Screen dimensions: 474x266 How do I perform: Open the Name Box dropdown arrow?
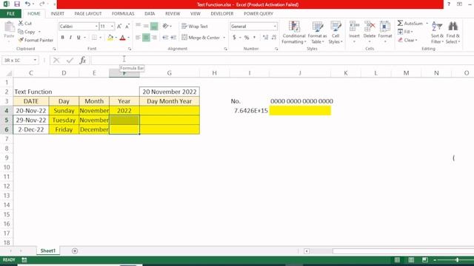(35, 60)
